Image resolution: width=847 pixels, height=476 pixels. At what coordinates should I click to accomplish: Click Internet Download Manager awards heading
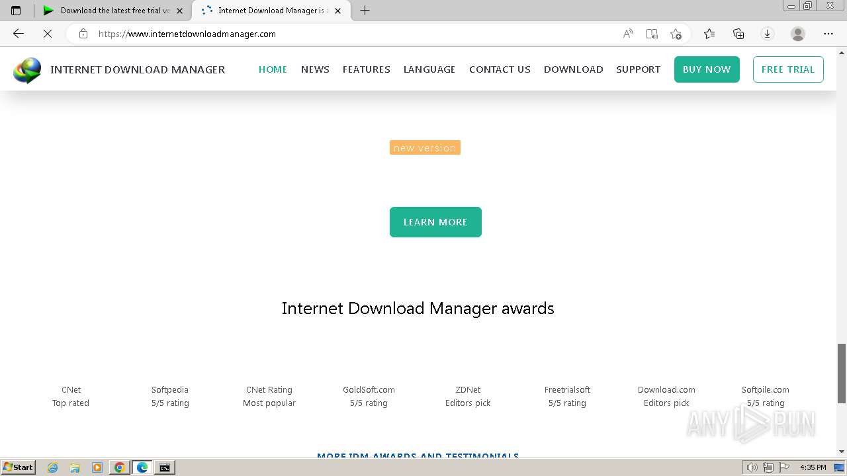click(x=418, y=308)
